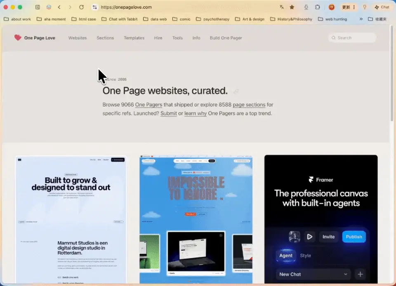Open the Chat with Tabbit bookmark folder
This screenshot has width=396, height=286.
pyautogui.click(x=120, y=19)
